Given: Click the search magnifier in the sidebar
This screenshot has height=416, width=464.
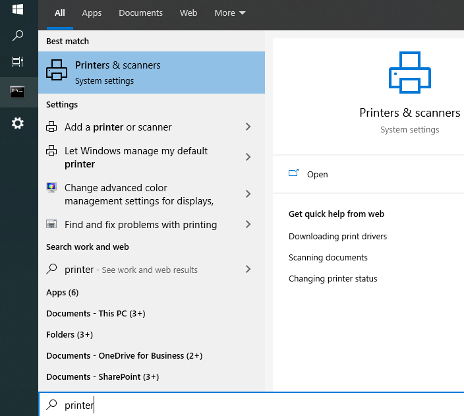Looking at the screenshot, I should (18, 36).
